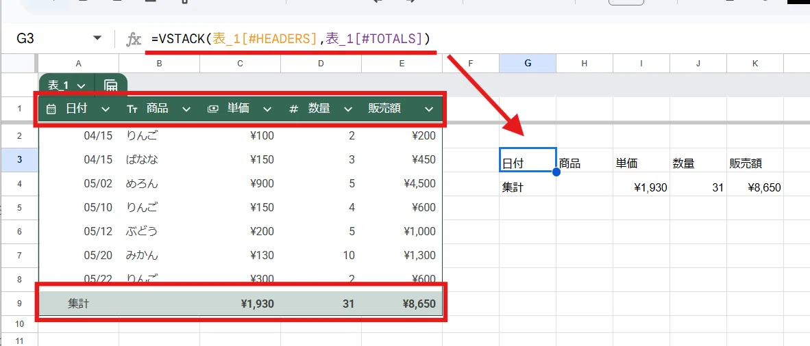810x346 pixels.
Task: Click cell I3 containing 単価
Action: point(641,160)
